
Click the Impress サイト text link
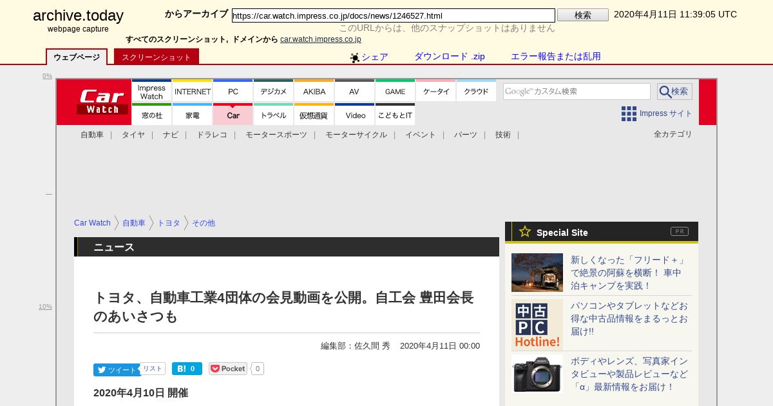click(666, 113)
